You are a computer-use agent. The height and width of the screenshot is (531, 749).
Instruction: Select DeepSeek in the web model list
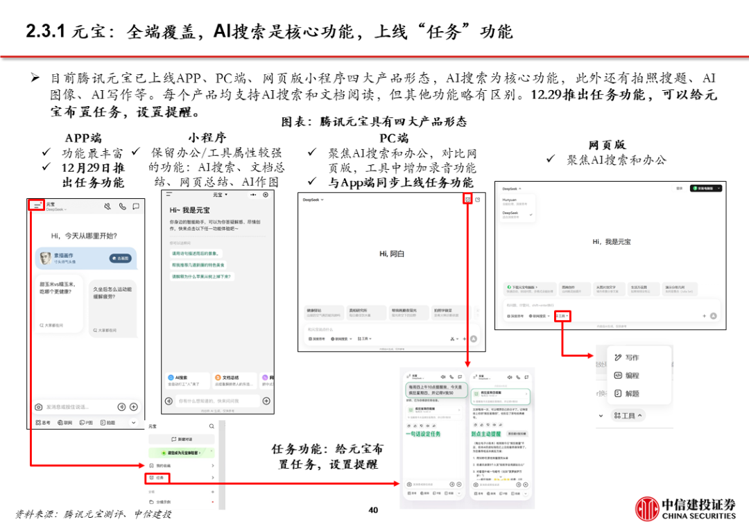[x=511, y=214]
